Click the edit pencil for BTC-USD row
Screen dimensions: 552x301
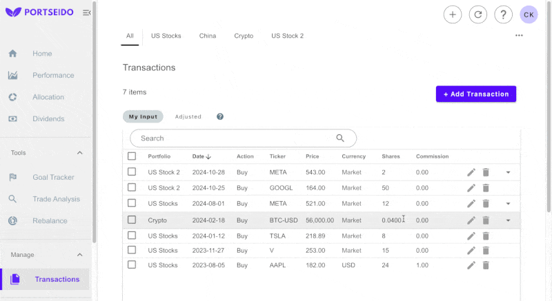471,220
